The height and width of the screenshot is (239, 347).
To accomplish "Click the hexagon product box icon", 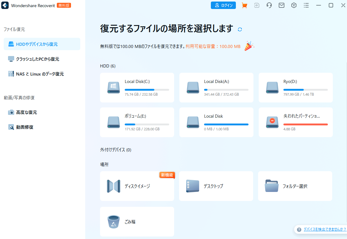I will [x=294, y=5].
